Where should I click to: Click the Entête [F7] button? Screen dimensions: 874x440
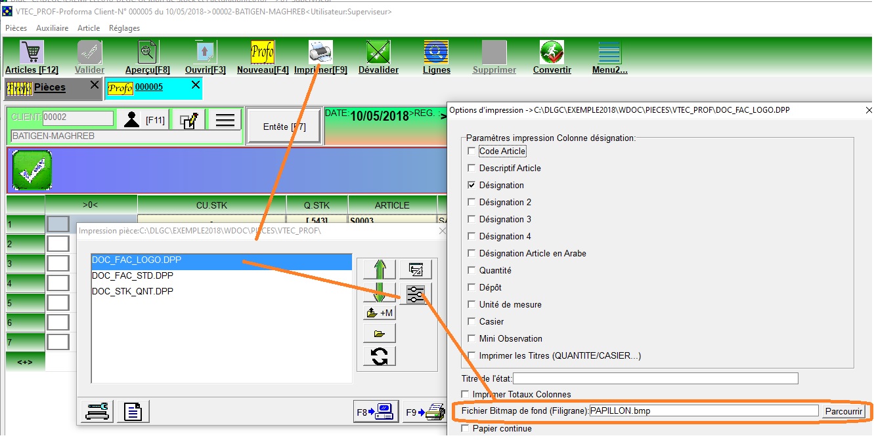point(284,127)
